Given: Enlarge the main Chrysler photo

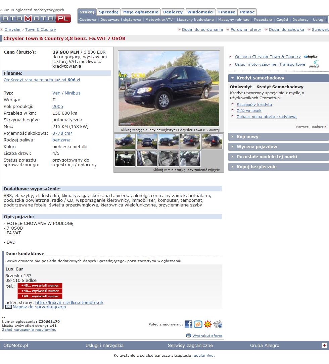Looking at the screenshot, I should (169, 88).
